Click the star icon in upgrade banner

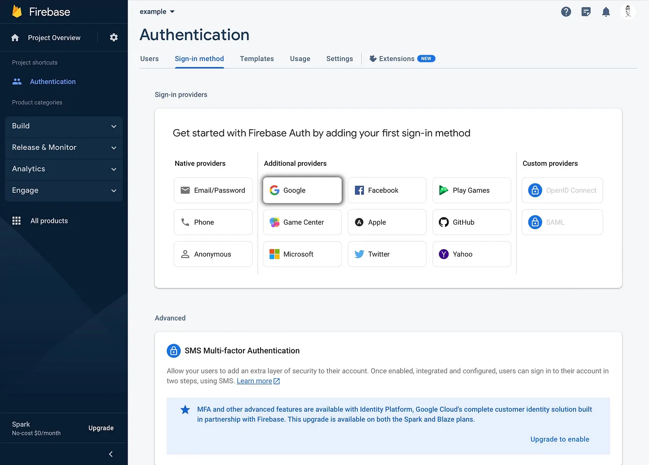[185, 409]
